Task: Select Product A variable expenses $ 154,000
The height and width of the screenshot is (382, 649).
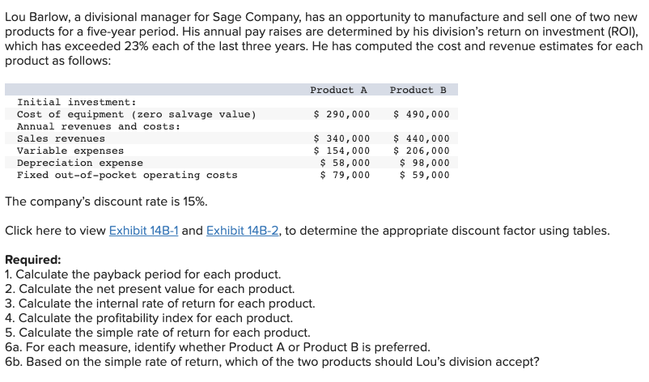Action: click(x=341, y=151)
